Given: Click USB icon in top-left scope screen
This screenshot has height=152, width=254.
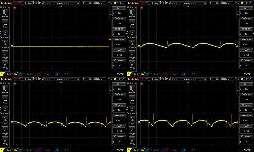Looking at the screenshot, I should click(x=119, y=74).
